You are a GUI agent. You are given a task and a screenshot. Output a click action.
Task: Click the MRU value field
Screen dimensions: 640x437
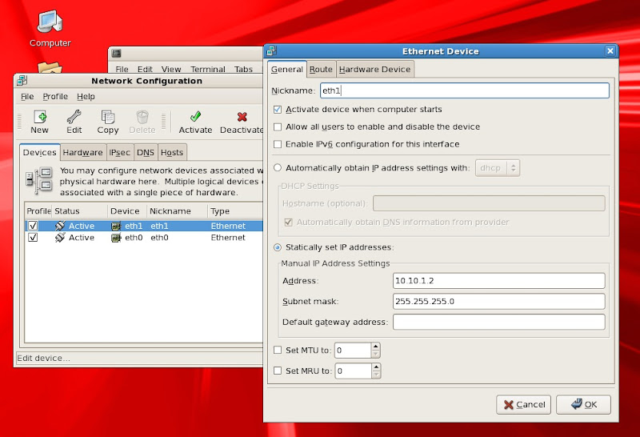[353, 371]
